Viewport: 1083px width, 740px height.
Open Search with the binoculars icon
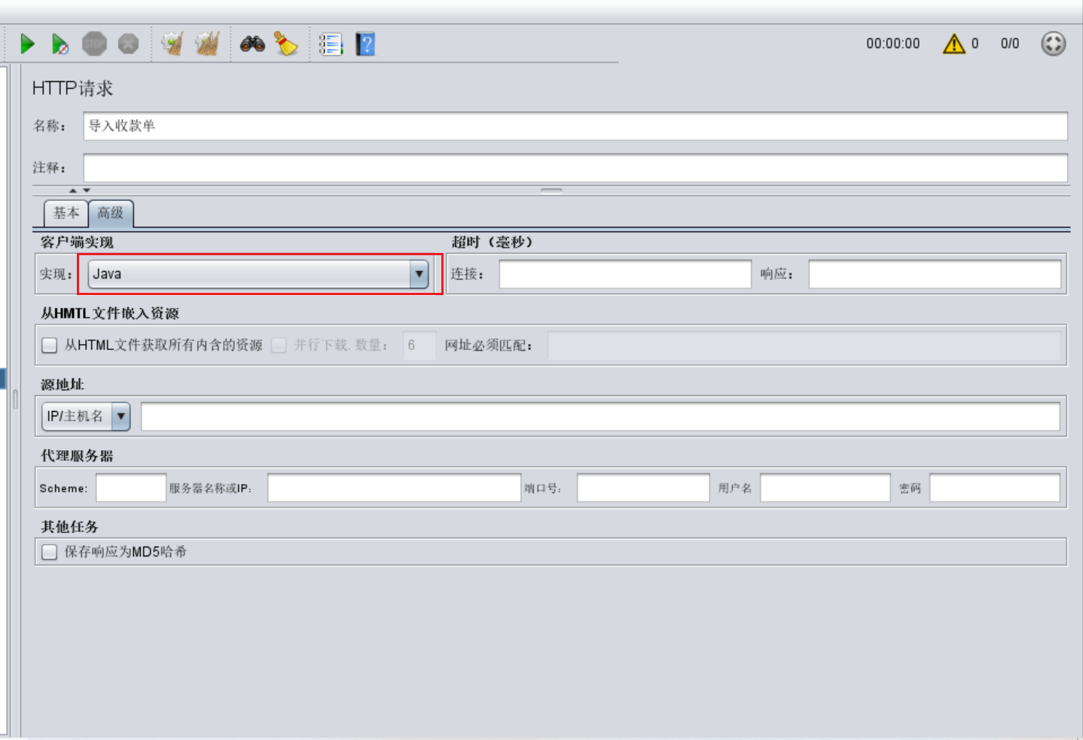(252, 44)
